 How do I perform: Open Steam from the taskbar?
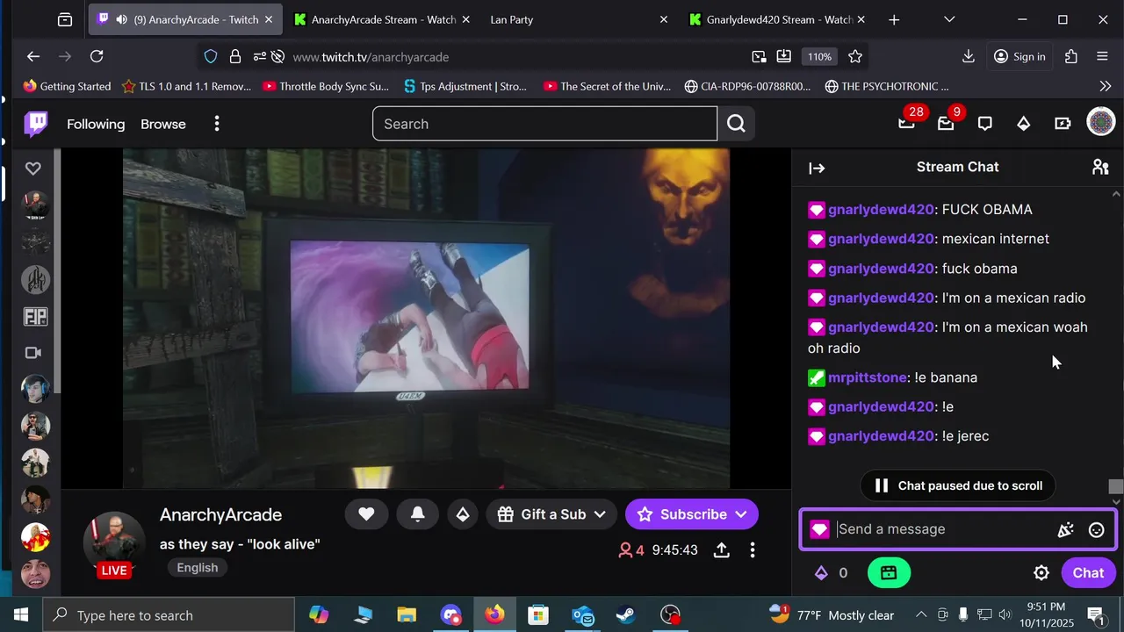point(626,615)
